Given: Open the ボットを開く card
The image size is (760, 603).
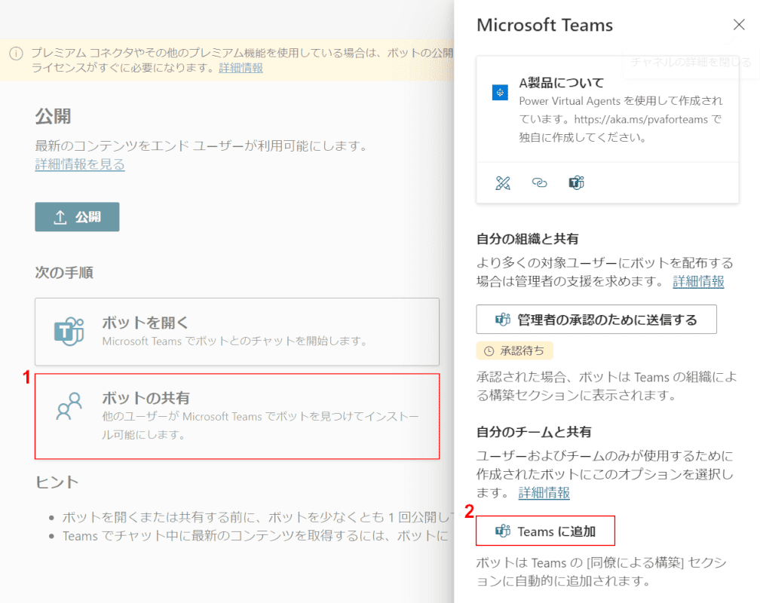Looking at the screenshot, I should click(237, 332).
